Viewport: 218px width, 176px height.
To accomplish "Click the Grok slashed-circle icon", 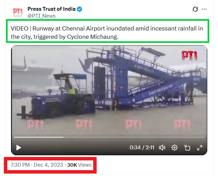I will 195,9.
